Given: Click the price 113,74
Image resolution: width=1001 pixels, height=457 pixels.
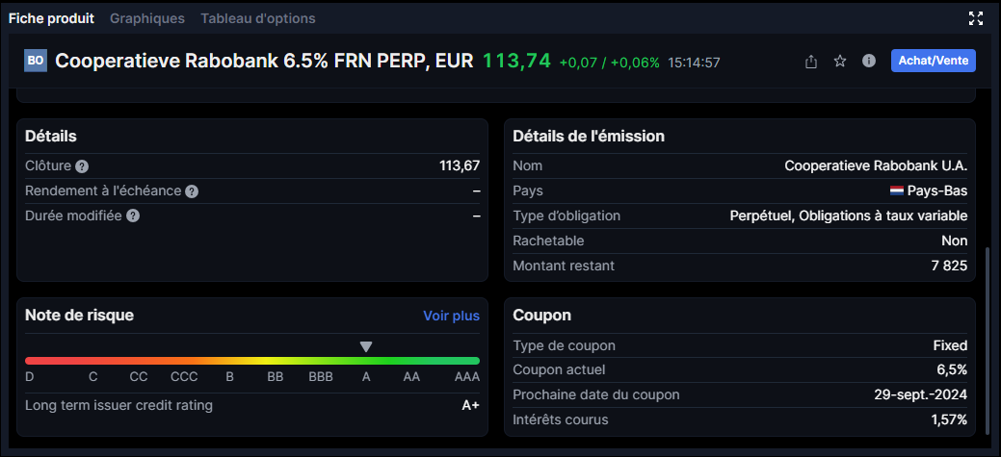Looking at the screenshot, I should [516, 61].
